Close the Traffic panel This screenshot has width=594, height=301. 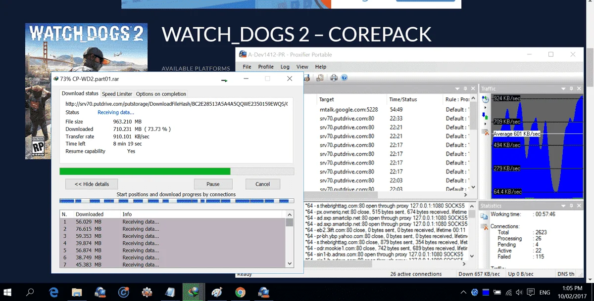pyautogui.click(x=579, y=88)
